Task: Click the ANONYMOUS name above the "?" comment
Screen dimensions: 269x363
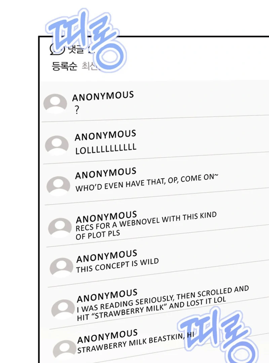Action: (x=103, y=96)
